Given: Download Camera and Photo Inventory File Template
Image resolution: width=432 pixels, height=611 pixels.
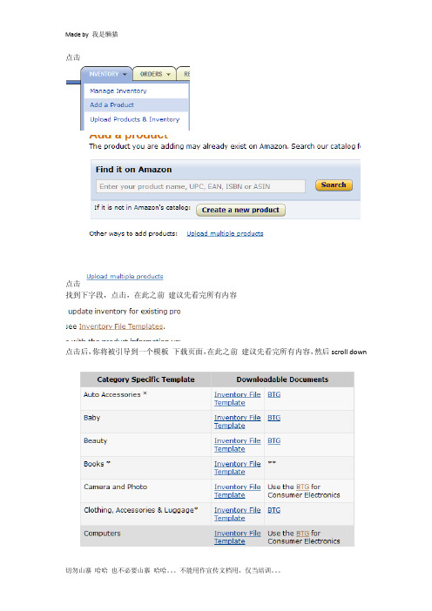Looking at the screenshot, I should click(237, 491).
